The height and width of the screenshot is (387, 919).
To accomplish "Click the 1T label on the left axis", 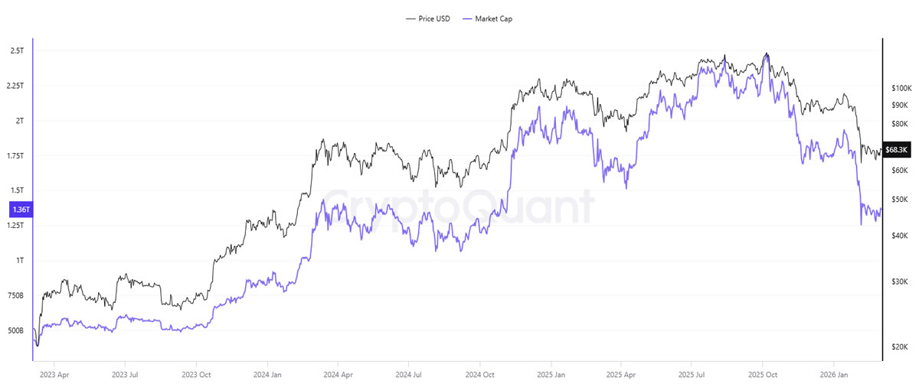I will point(19,260).
